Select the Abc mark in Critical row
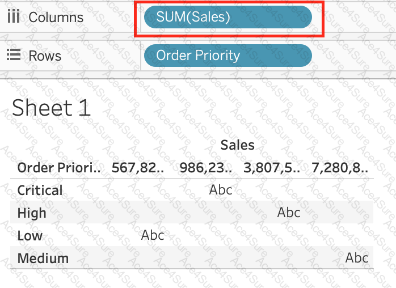 pyautogui.click(x=221, y=190)
